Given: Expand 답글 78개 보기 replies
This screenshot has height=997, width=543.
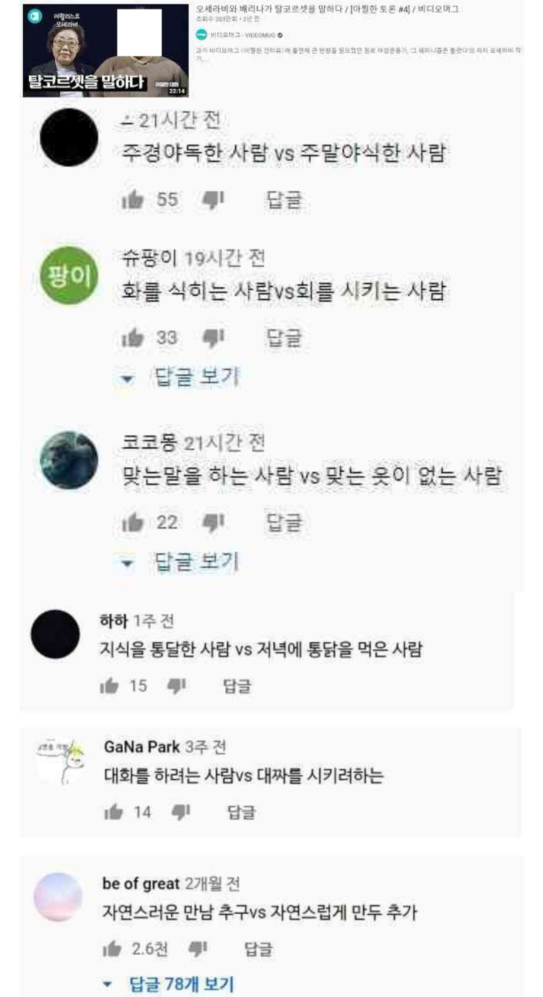Looking at the screenshot, I should pos(168,983).
